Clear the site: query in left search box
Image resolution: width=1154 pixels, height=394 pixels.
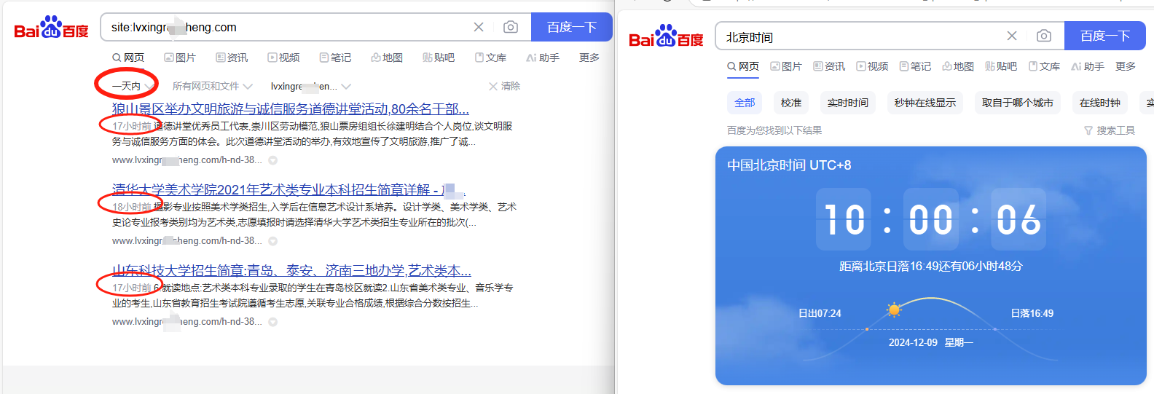pyautogui.click(x=479, y=27)
